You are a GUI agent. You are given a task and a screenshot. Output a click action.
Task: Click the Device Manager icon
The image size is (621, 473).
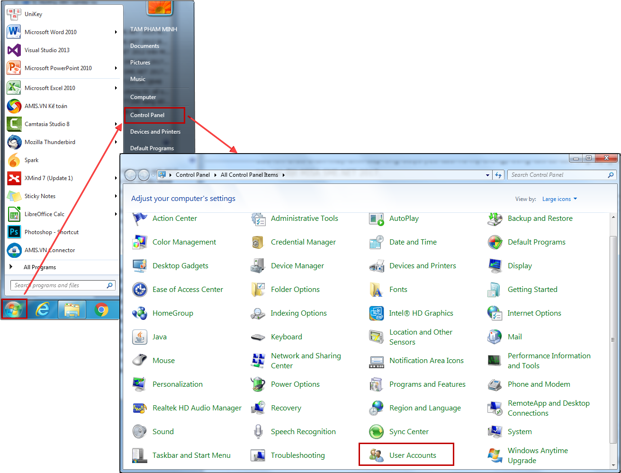258,266
